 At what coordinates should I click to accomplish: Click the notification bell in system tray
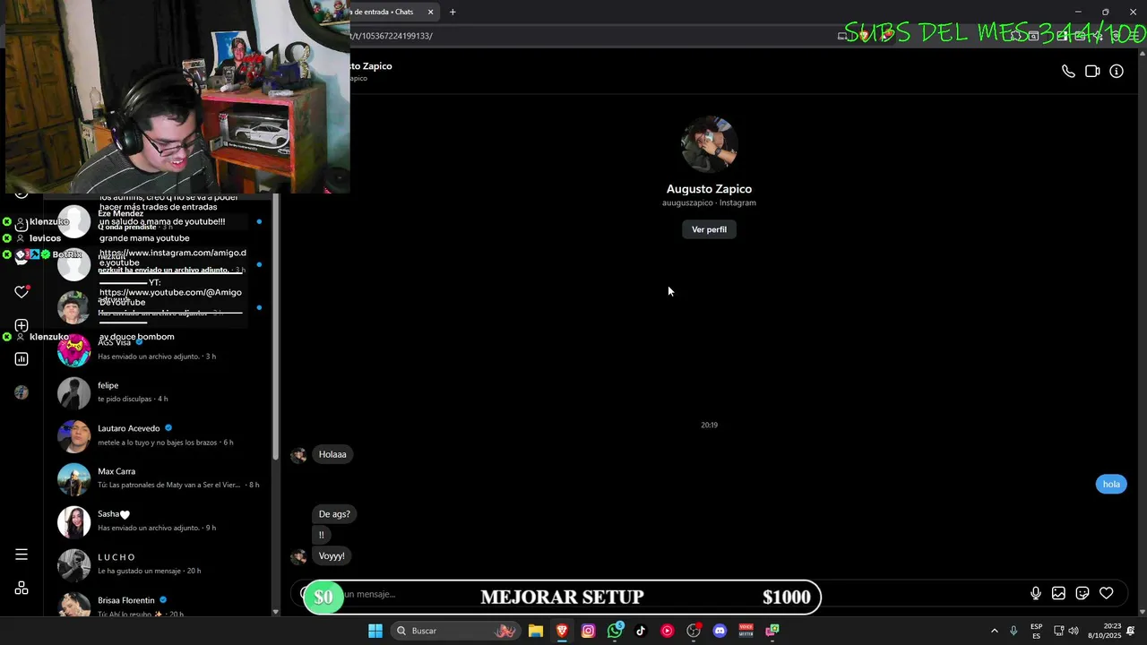click(x=1131, y=631)
